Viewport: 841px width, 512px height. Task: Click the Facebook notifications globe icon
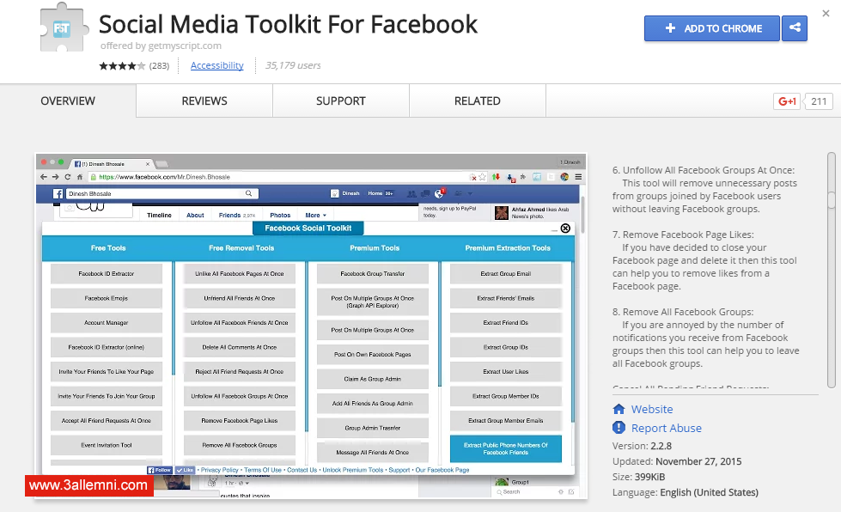tap(439, 194)
